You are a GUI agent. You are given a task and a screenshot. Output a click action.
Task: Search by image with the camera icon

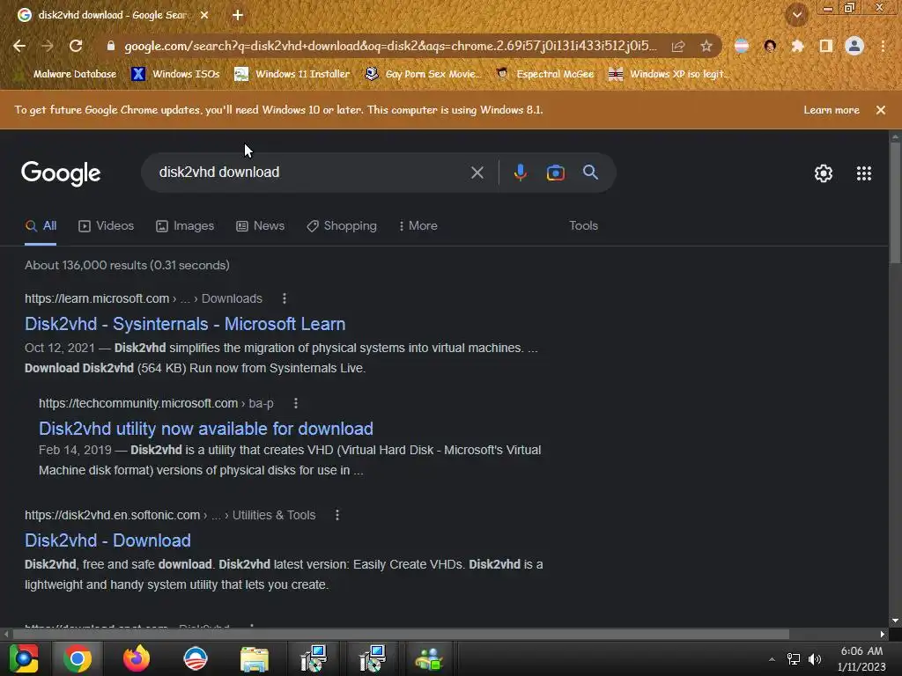555,173
